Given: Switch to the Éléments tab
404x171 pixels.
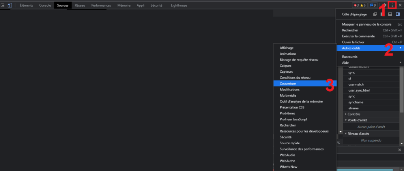Looking at the screenshot, I should point(26,5).
